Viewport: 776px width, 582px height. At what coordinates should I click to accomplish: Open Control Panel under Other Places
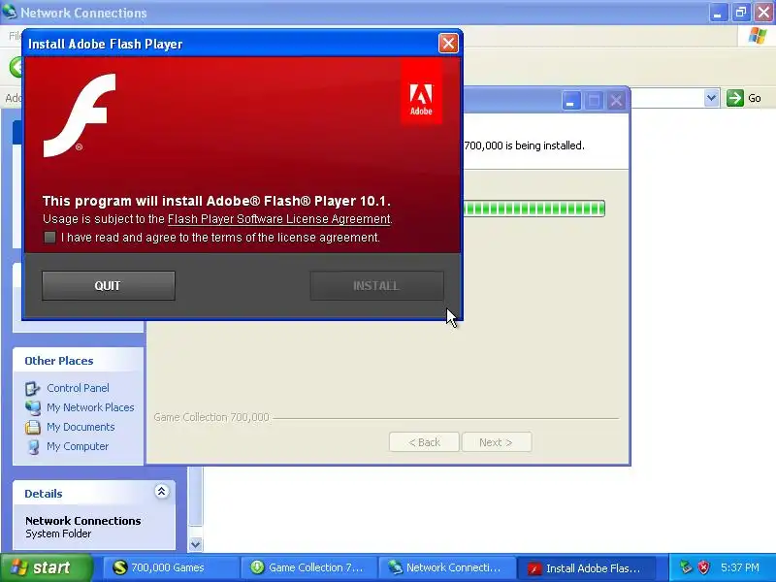[78, 388]
